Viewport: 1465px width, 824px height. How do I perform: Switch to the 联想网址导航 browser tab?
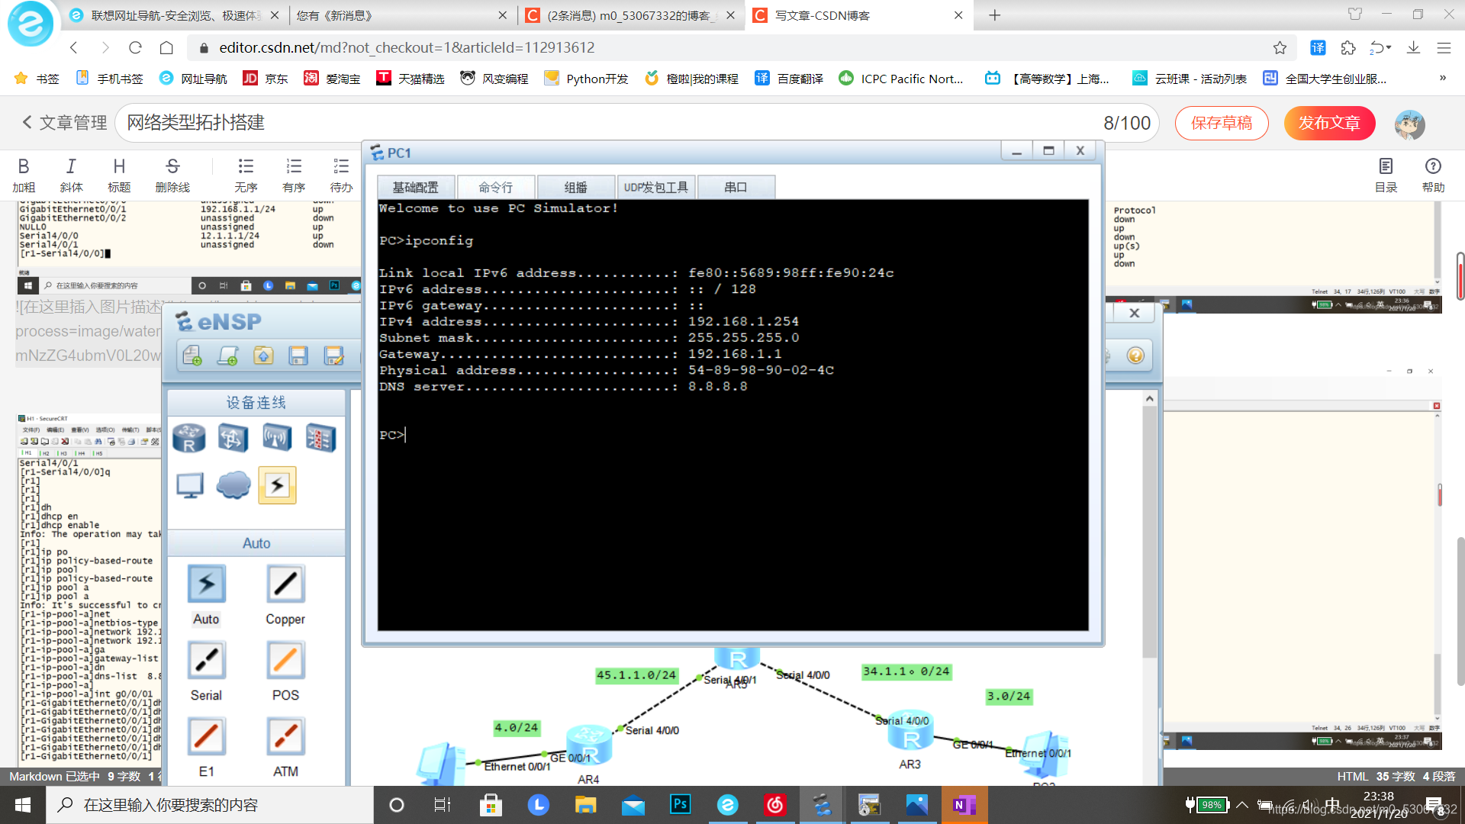point(175,15)
